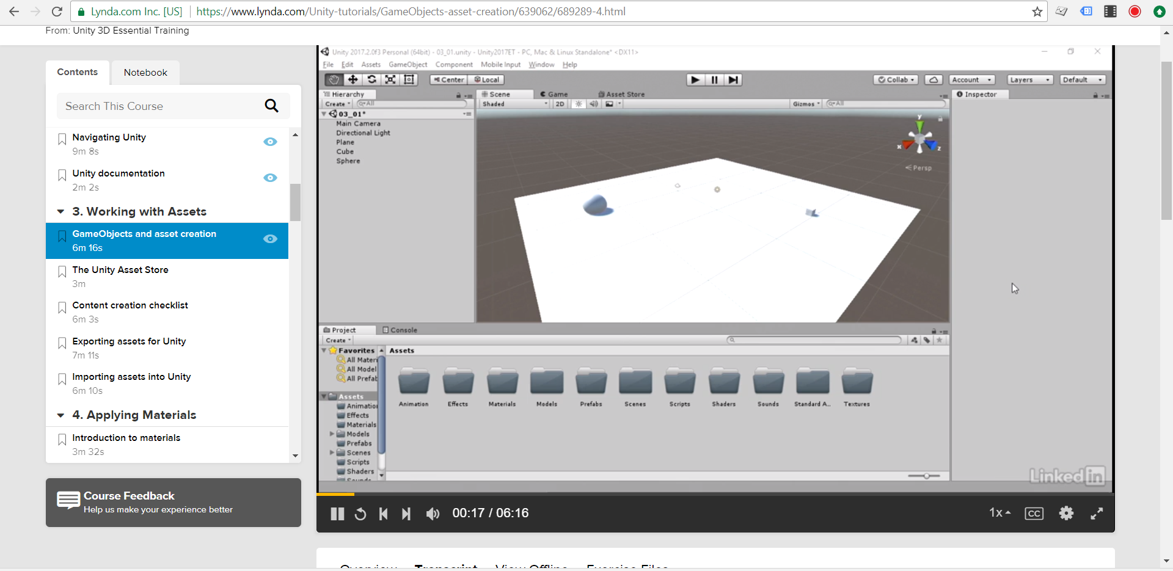This screenshot has width=1173, height=571.
Task: Open Unity Account dropdown
Action: pos(972,79)
